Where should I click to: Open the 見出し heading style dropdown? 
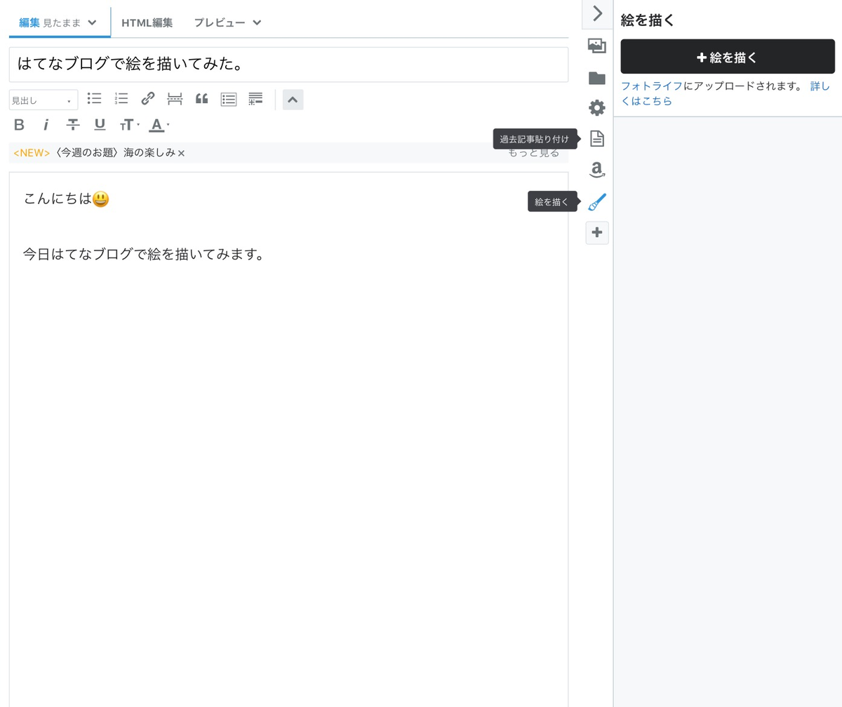44,100
